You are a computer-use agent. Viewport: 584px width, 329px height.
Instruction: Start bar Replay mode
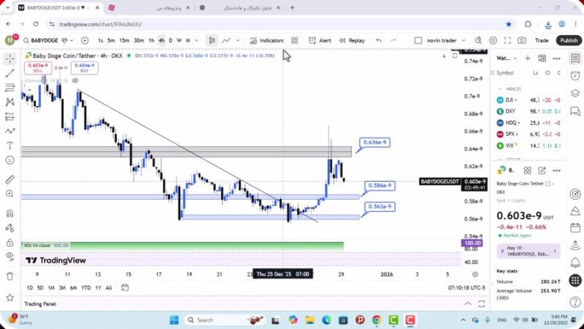[352, 40]
